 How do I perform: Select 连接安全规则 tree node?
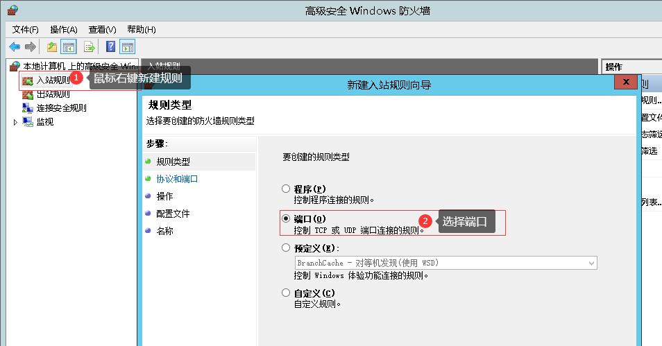(x=60, y=108)
